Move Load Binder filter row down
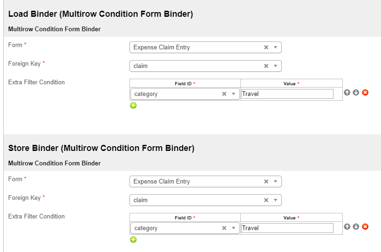Image resolution: width=381 pixels, height=252 pixels. click(x=356, y=93)
